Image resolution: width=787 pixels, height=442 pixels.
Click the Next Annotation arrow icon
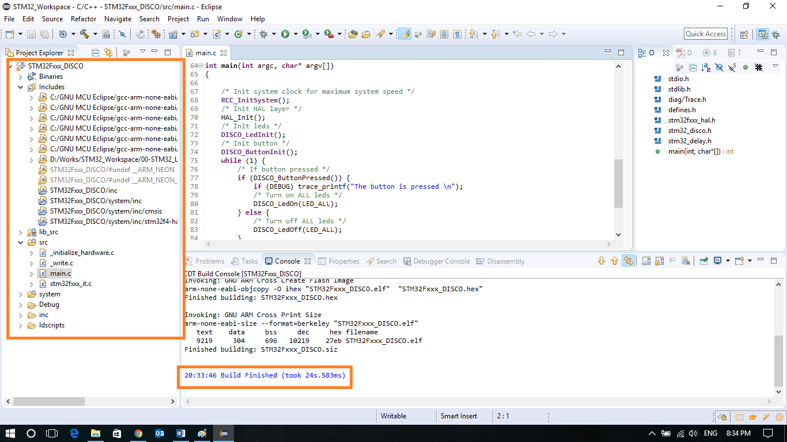coord(474,34)
